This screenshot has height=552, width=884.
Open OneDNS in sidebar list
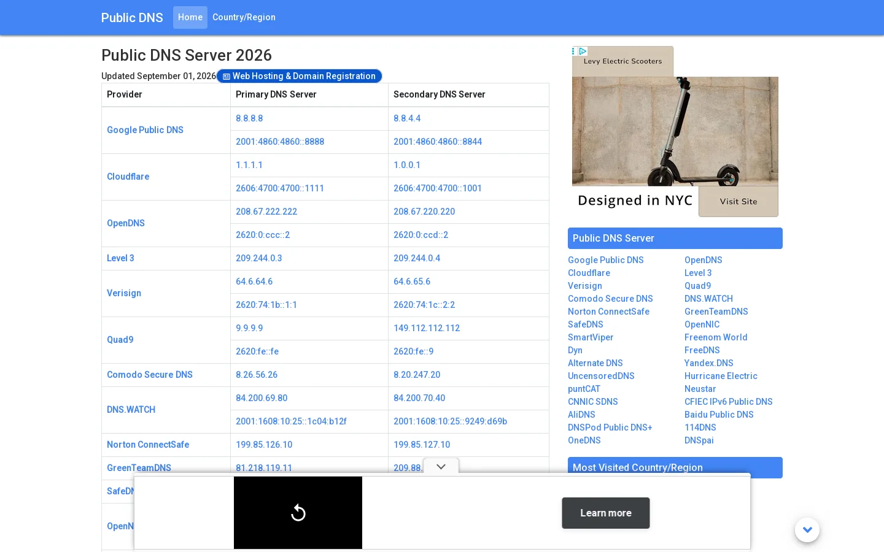[x=584, y=440]
